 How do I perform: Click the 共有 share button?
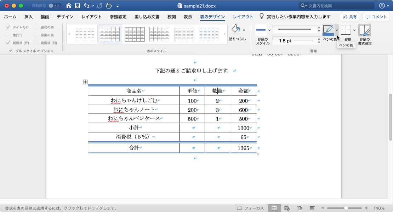pos(349,17)
